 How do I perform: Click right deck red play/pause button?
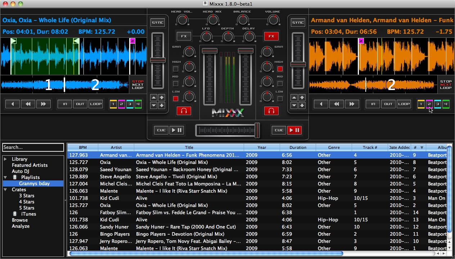click(x=294, y=130)
